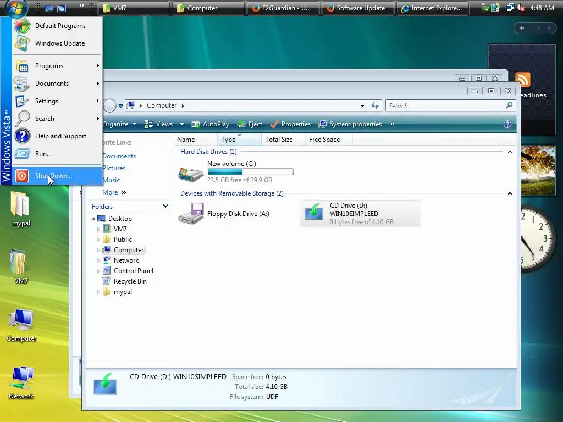
Task: Sort by the Free Space column header
Action: pos(329,140)
